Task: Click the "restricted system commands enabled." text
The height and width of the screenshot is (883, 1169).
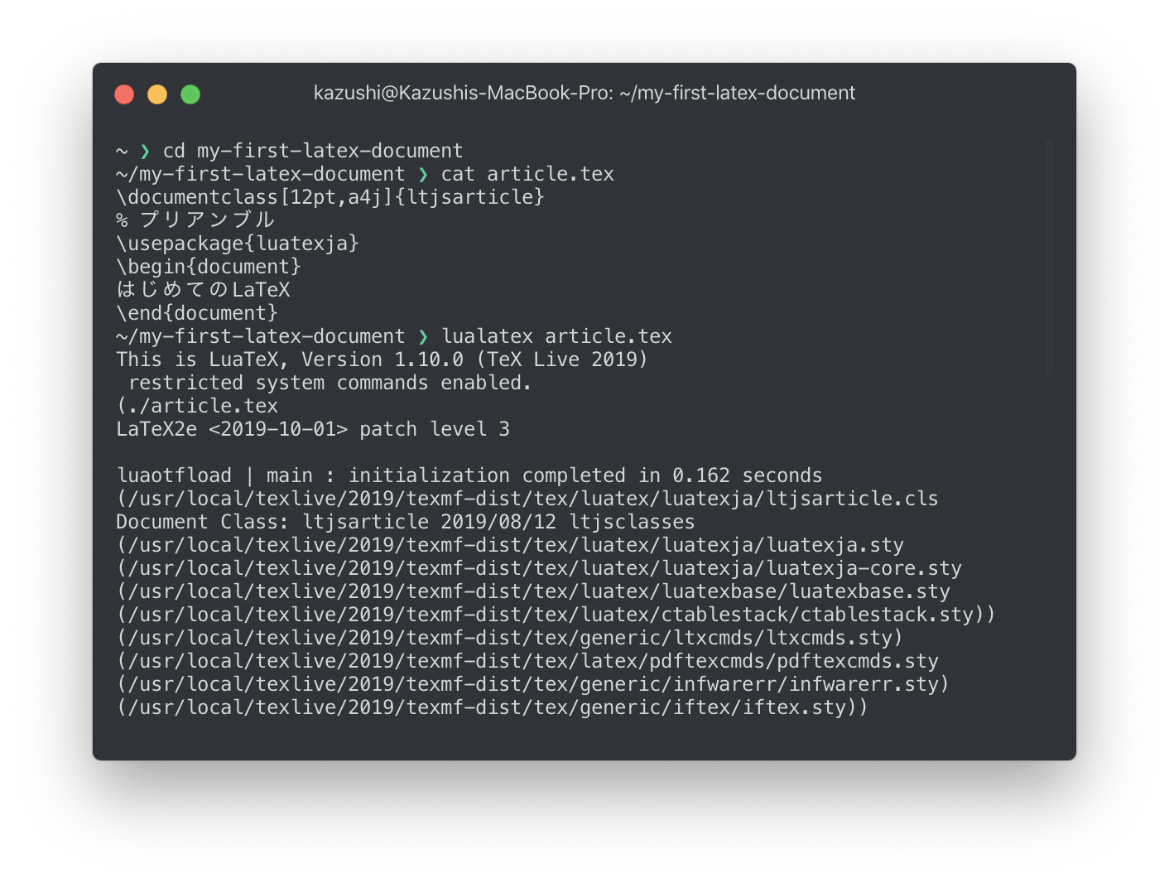Action: coord(330,383)
